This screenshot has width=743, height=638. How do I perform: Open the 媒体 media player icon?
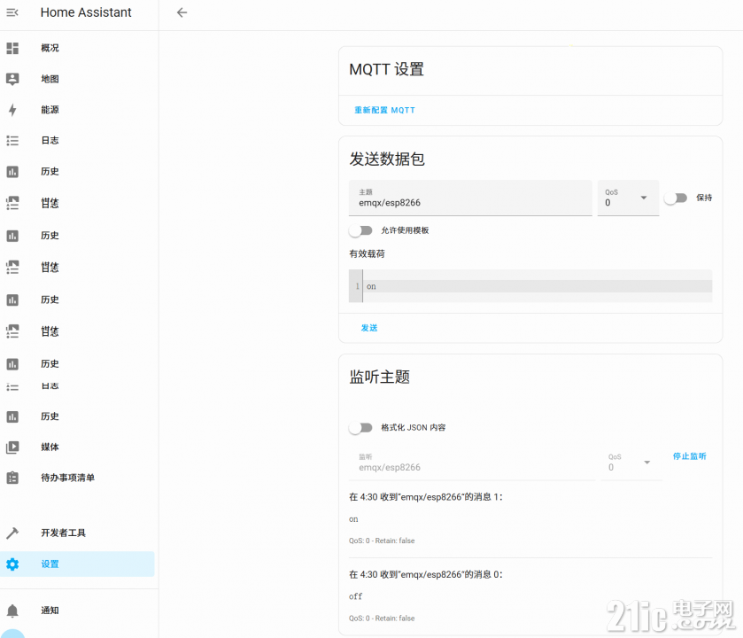12,447
